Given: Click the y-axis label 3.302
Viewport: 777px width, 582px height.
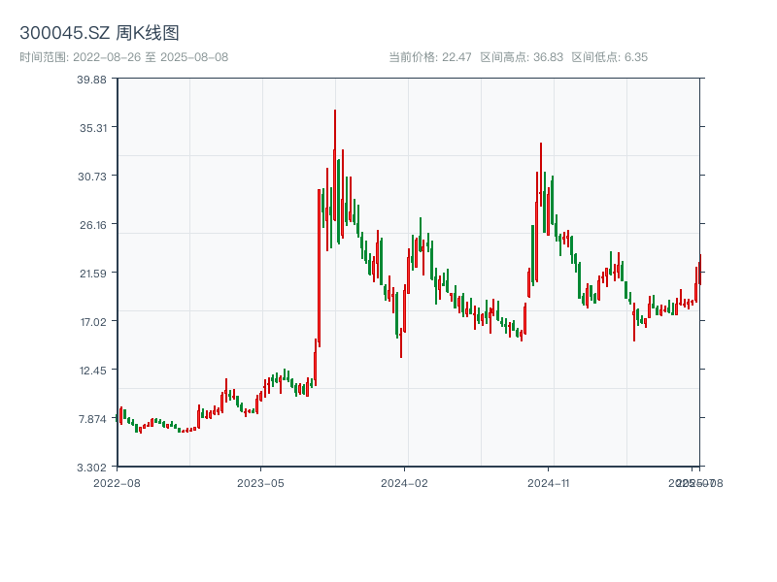Looking at the screenshot, I should 91,468.
